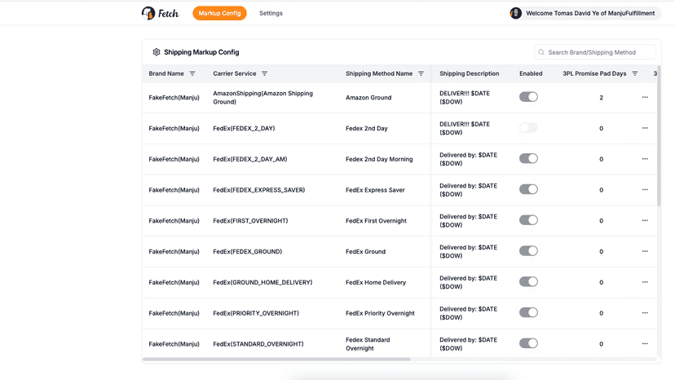Image resolution: width=675 pixels, height=380 pixels.
Task: Click the FedEx Ground method name
Action: (x=365, y=252)
